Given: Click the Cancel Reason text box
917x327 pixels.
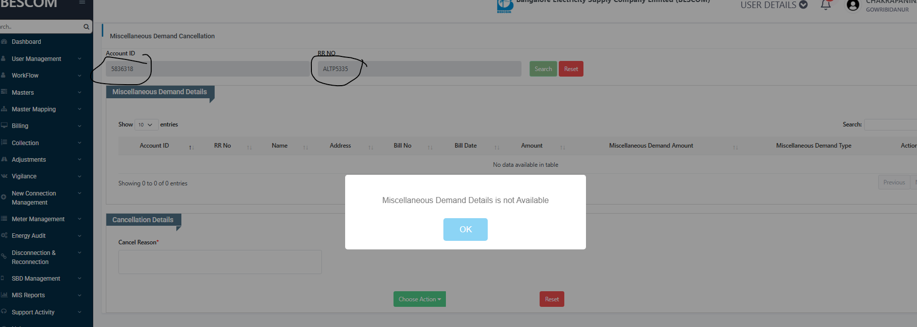Looking at the screenshot, I should tap(220, 262).
